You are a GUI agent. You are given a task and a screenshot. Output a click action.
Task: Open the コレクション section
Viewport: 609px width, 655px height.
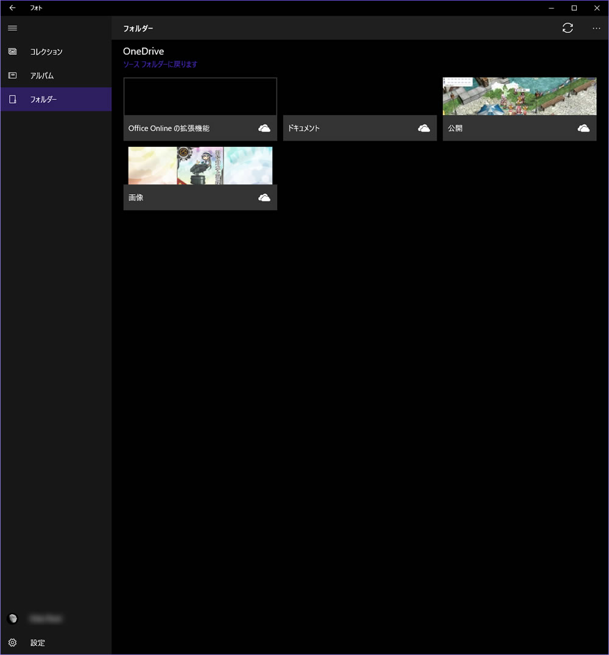click(46, 52)
